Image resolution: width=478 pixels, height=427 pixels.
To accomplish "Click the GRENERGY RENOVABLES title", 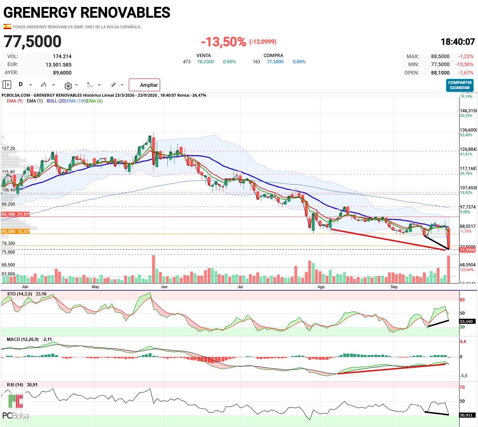I will (87, 12).
